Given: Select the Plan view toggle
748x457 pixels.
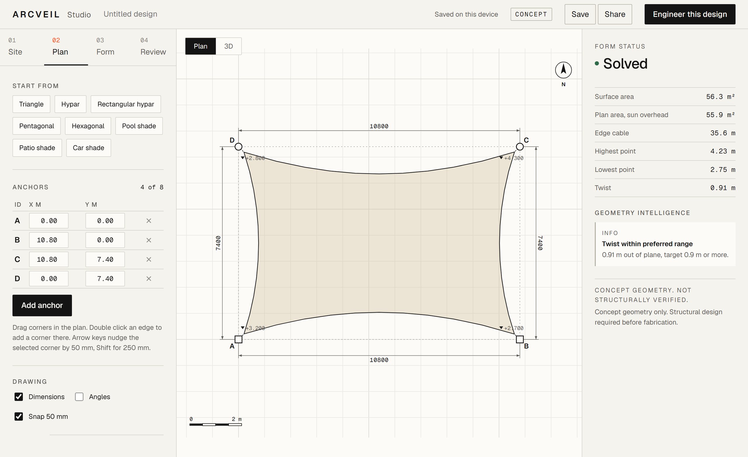Looking at the screenshot, I should pos(201,46).
